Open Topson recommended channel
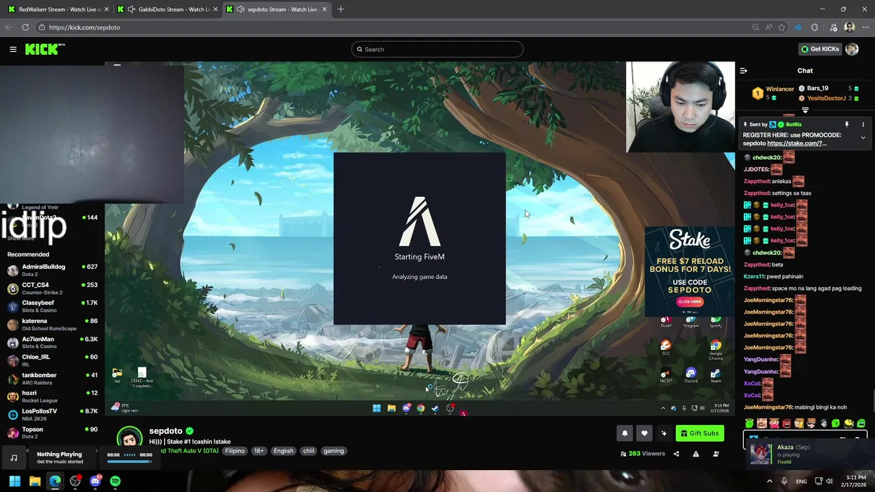Screen dimensions: 875x492 (x=52, y=433)
